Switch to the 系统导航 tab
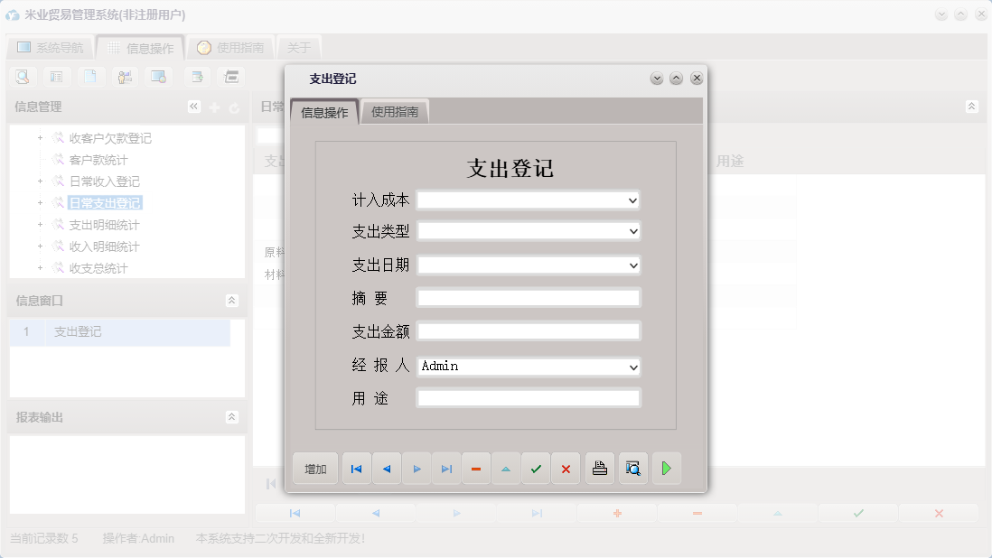 click(50, 47)
